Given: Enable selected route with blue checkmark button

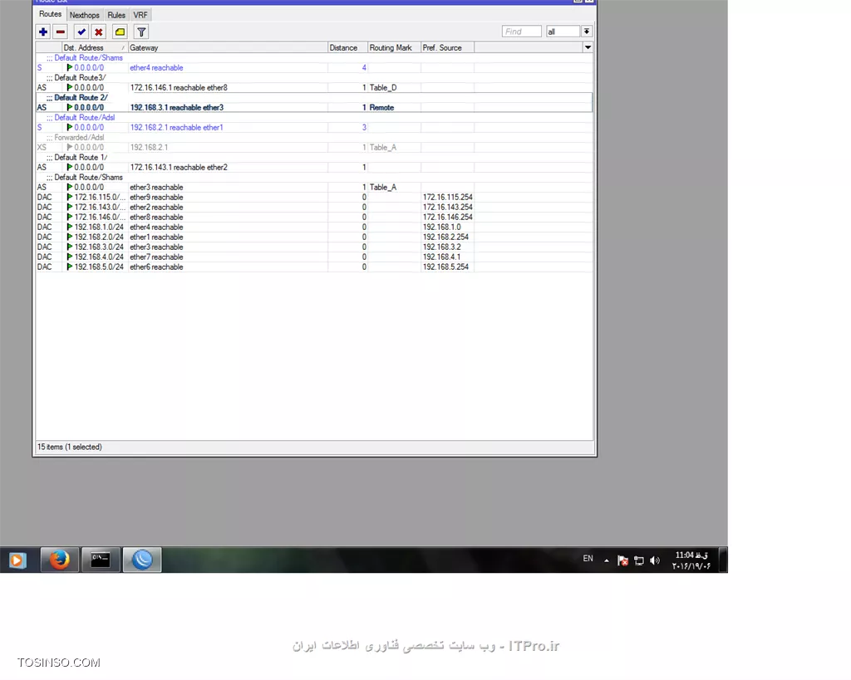Looking at the screenshot, I should (x=81, y=32).
